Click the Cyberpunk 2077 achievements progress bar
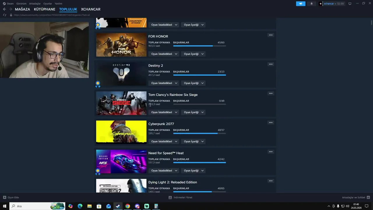Screen dimensions: 373x210 tap(199, 133)
